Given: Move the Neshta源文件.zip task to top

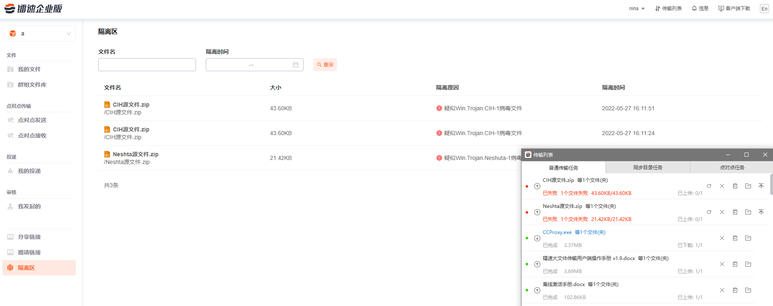Looking at the screenshot, I should click(x=761, y=212).
